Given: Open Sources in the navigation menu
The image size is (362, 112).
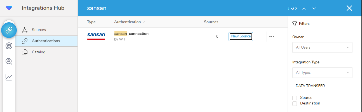Looking at the screenshot, I should pyautogui.click(x=39, y=30).
